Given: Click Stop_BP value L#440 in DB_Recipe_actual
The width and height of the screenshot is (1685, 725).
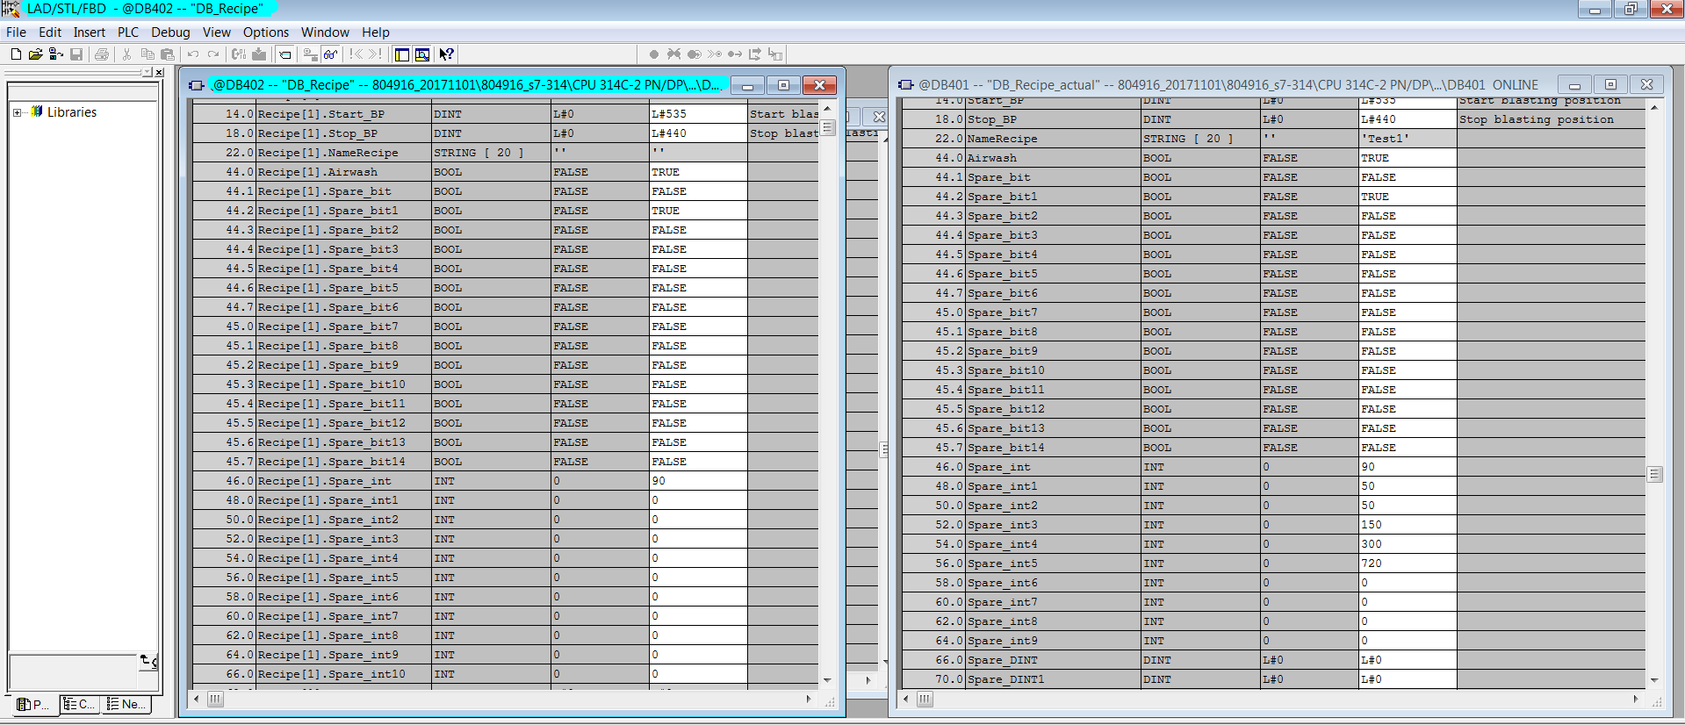Looking at the screenshot, I should (x=1408, y=119).
